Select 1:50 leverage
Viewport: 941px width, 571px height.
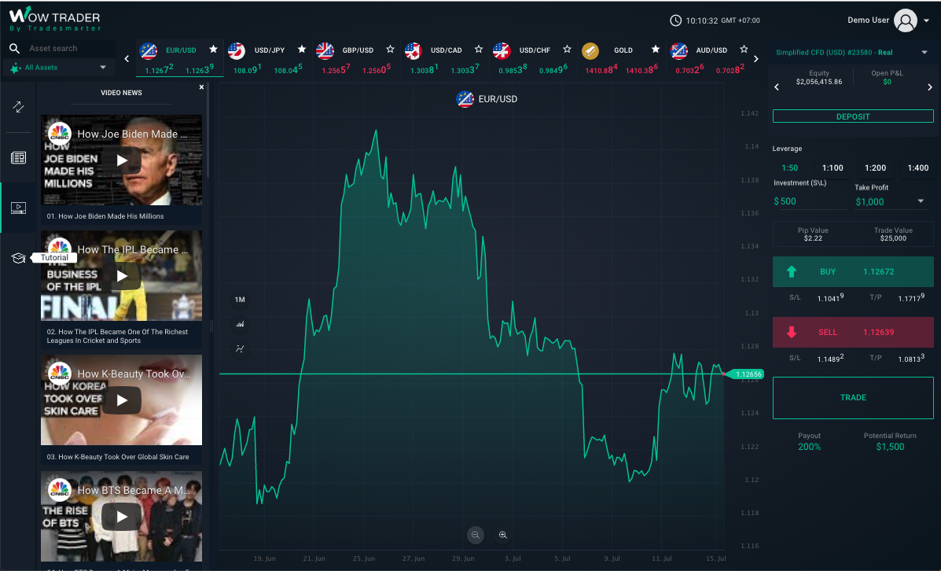[x=790, y=168]
